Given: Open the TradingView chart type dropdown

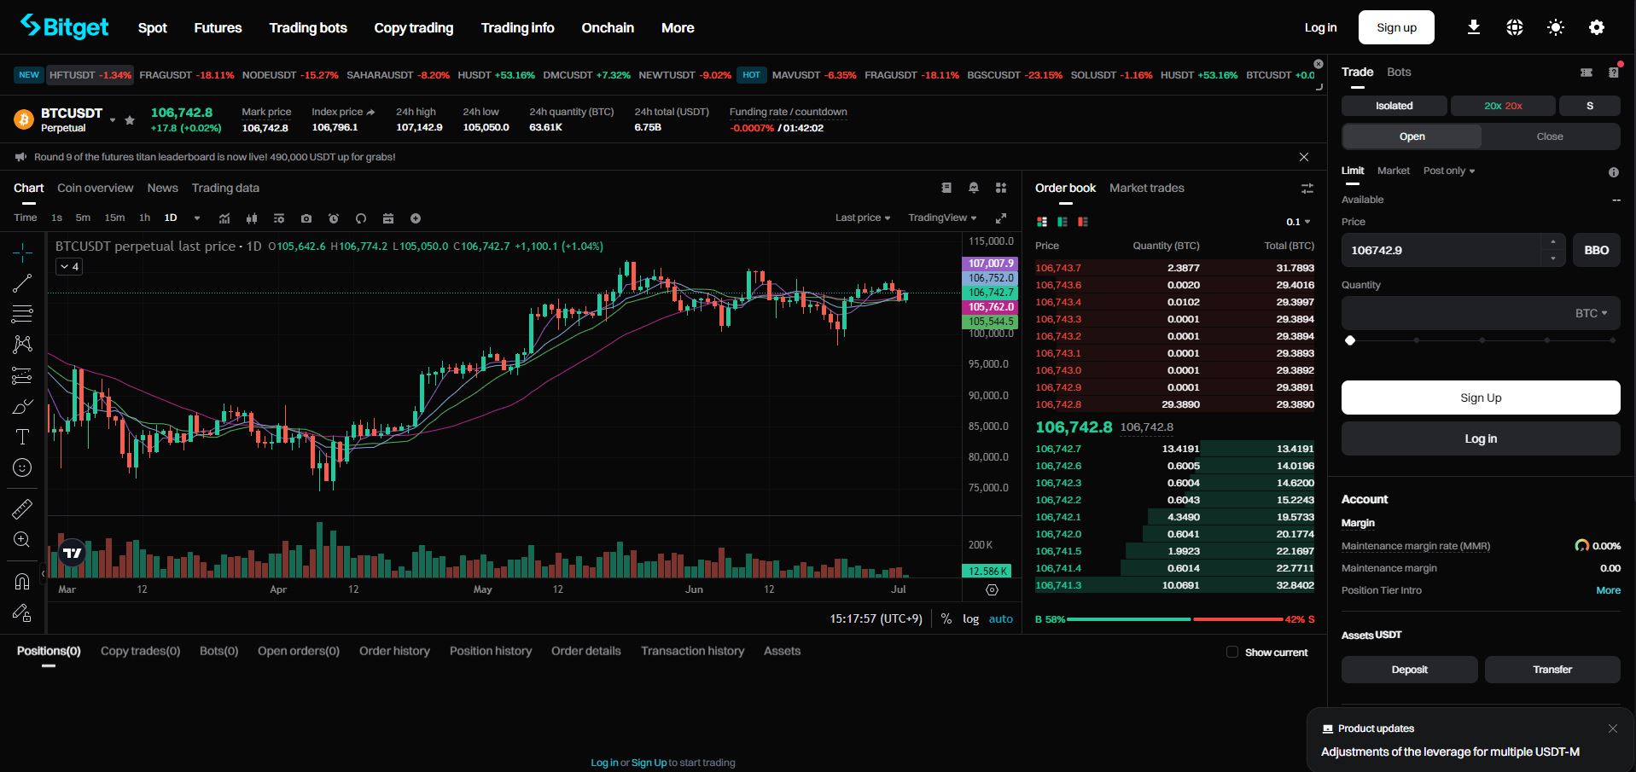Looking at the screenshot, I should [942, 218].
